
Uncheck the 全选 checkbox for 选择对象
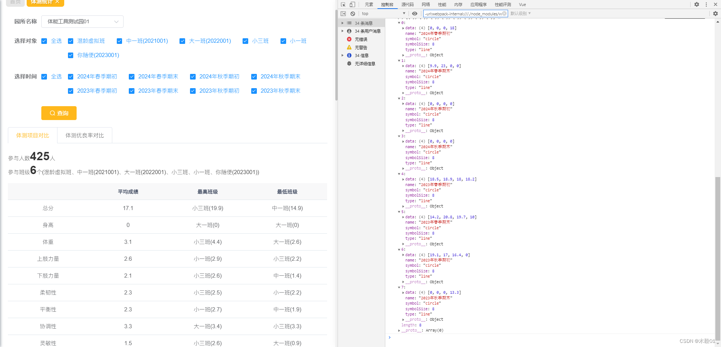click(44, 41)
